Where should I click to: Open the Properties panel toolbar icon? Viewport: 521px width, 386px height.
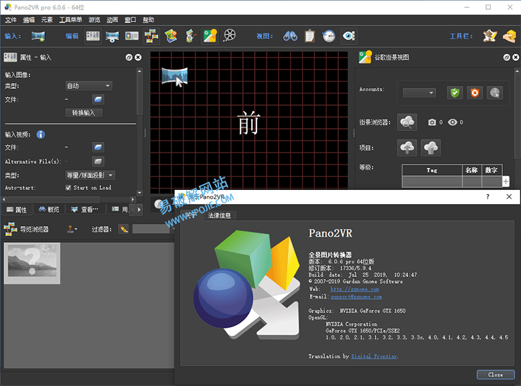[x=92, y=36]
